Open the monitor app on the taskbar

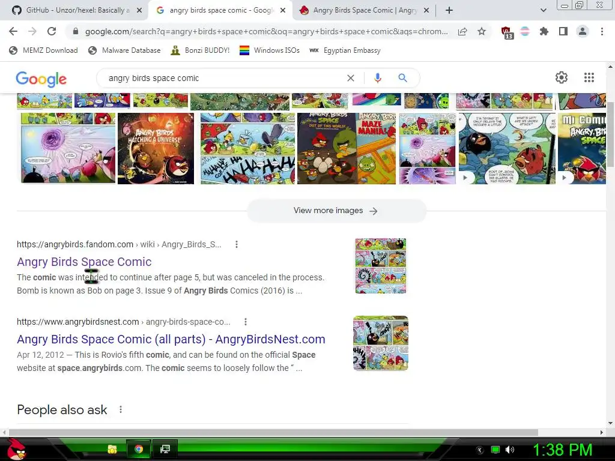coord(165,449)
